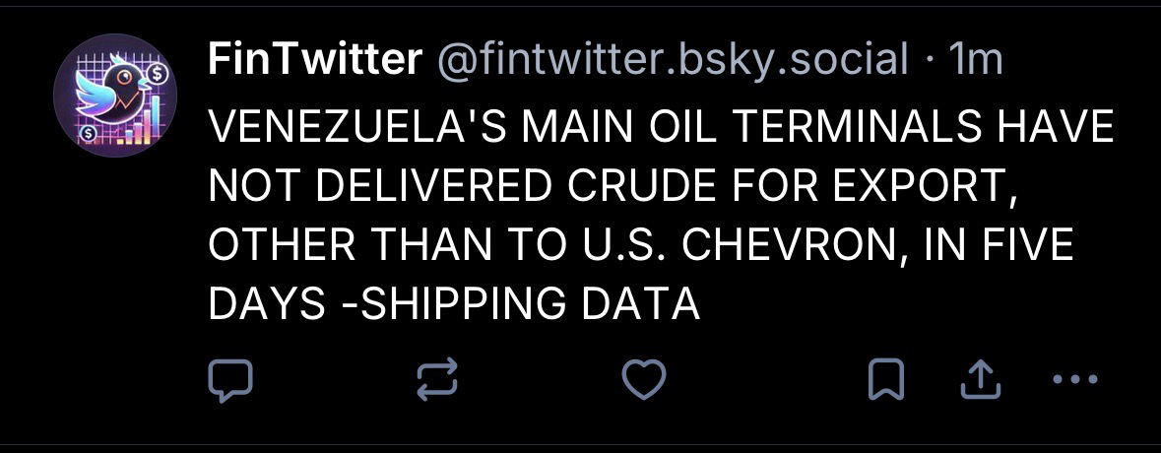Viewport: 1161px width, 453px height.
Task: Click the reply speech bubble icon
Action: [229, 381]
